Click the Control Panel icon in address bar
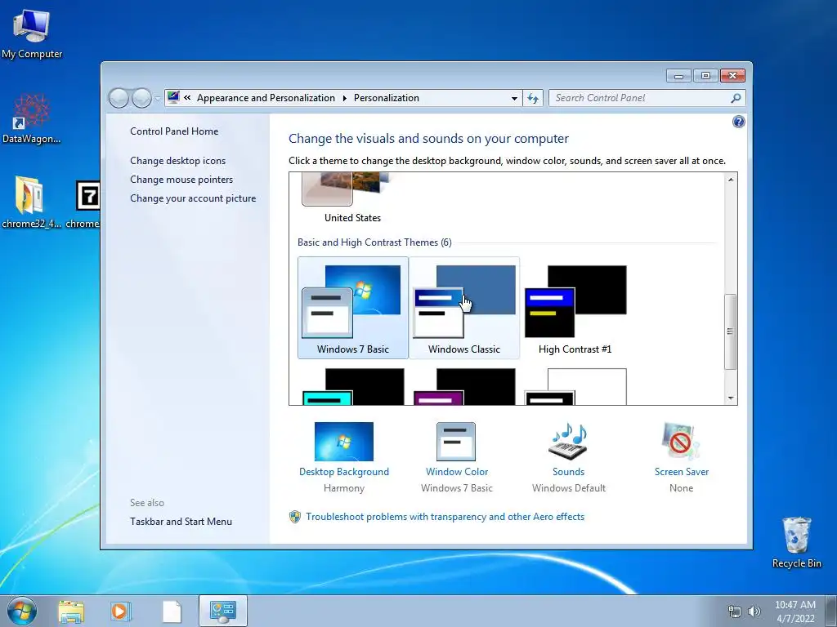Viewport: 837px width, 627px height. [173, 98]
